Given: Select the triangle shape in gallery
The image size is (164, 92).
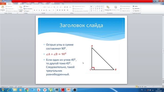Looking at the screenshot, I should tap(91, 8).
